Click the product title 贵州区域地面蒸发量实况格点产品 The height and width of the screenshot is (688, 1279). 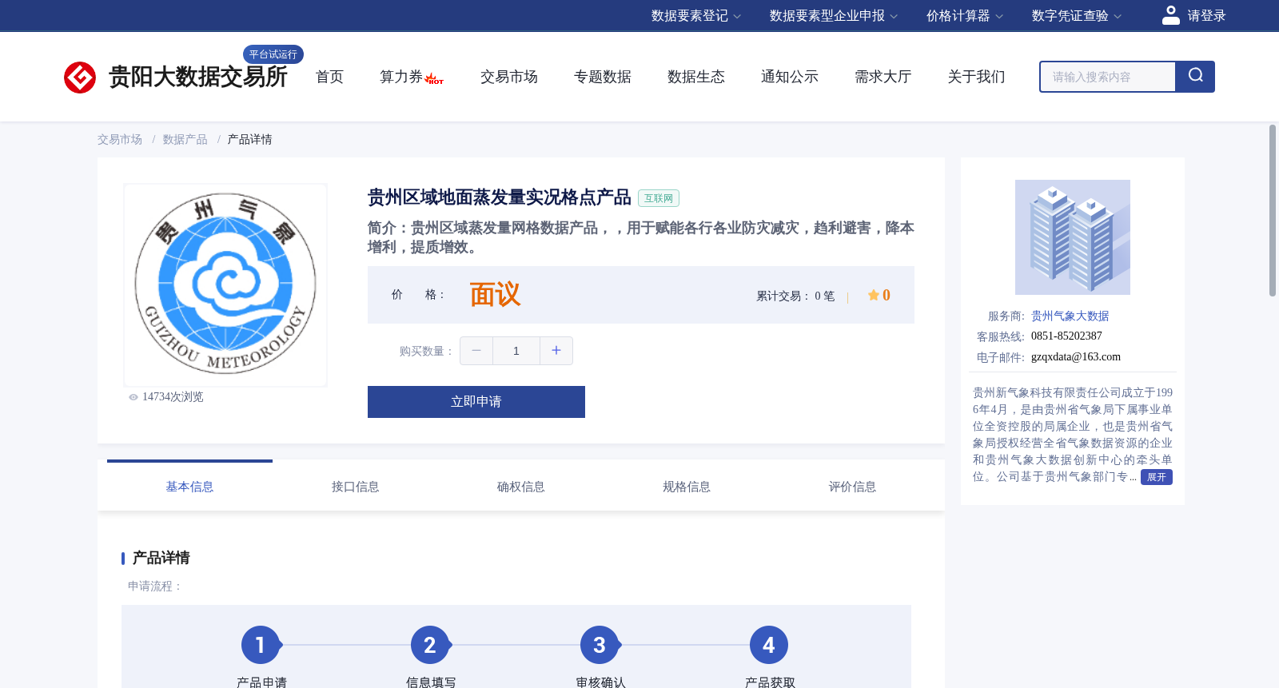pos(500,197)
